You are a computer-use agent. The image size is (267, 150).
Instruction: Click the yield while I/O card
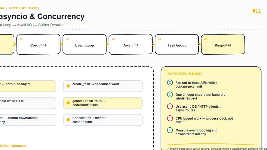(x=28, y=103)
